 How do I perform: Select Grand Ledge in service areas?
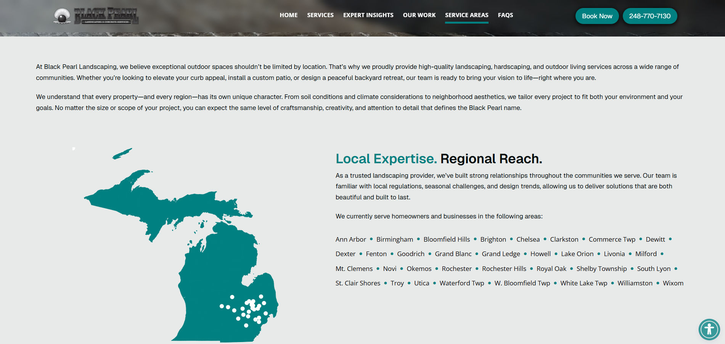click(501, 254)
